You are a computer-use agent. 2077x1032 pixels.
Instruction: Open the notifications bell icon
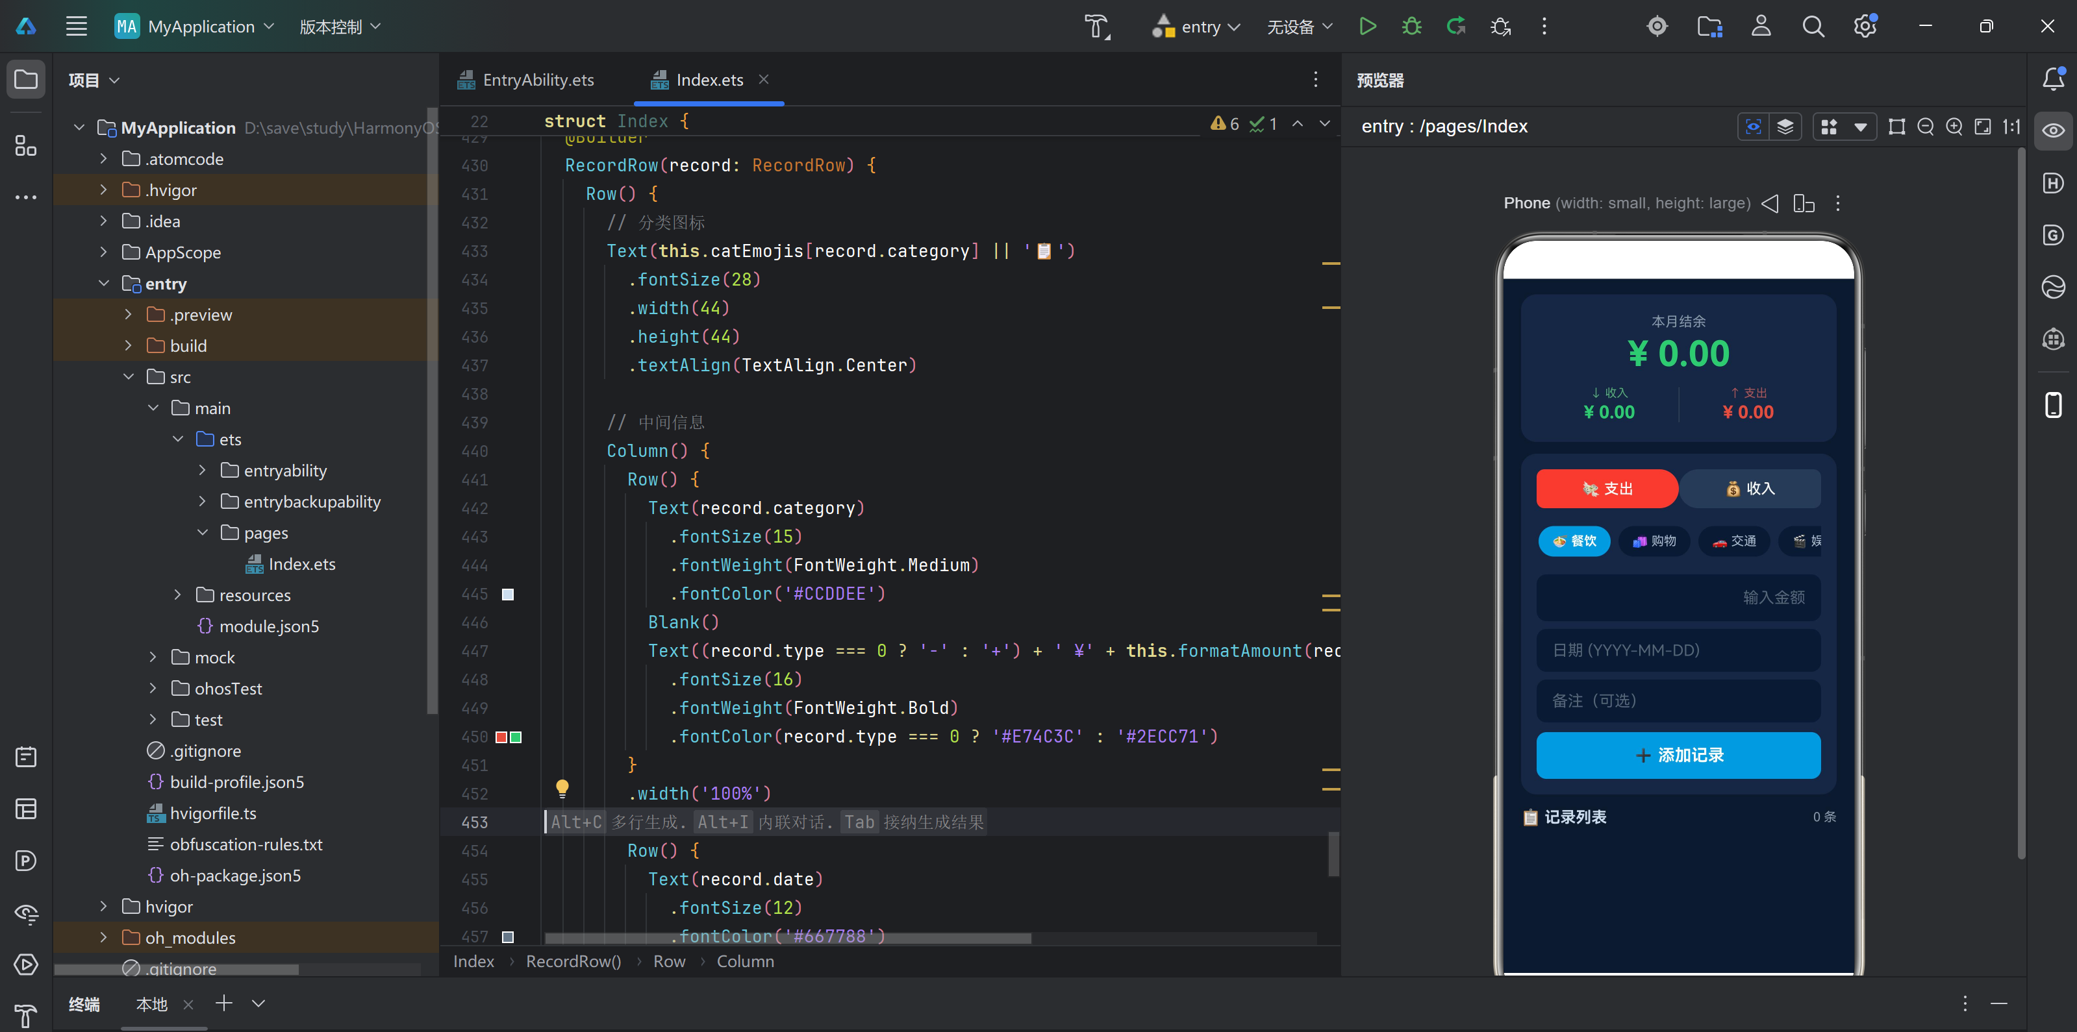tap(2053, 79)
